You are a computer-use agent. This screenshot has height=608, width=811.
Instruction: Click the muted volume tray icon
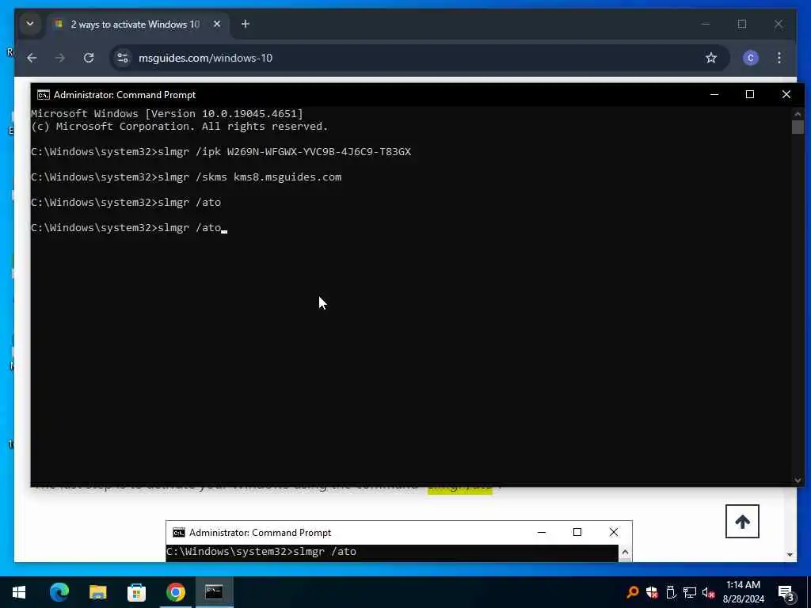point(708,592)
